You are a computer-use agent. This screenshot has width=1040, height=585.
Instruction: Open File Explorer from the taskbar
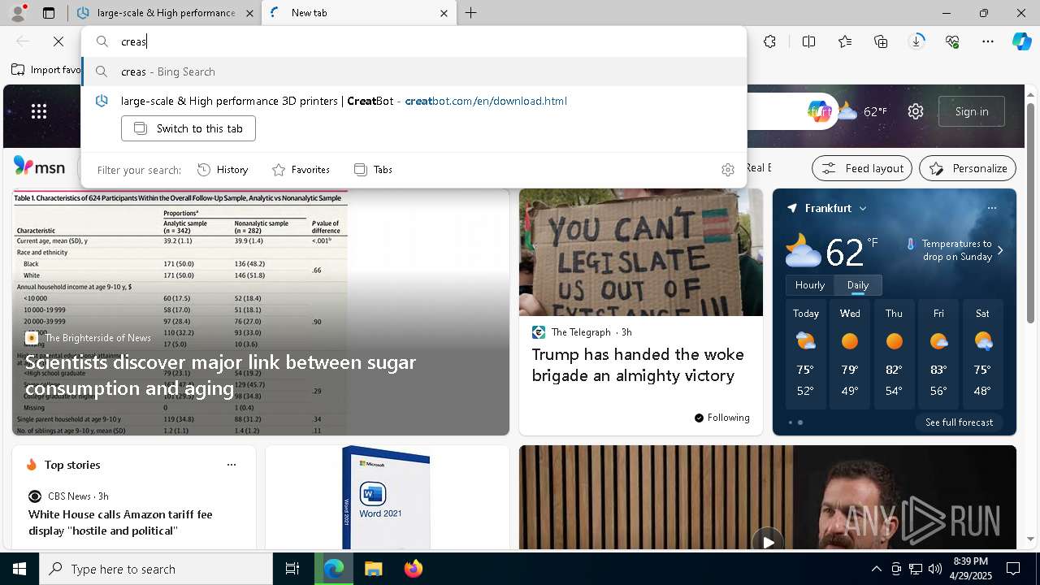pyautogui.click(x=373, y=569)
